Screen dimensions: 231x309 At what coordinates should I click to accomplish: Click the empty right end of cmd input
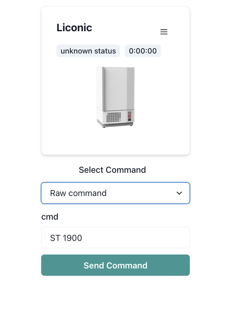coord(166,238)
